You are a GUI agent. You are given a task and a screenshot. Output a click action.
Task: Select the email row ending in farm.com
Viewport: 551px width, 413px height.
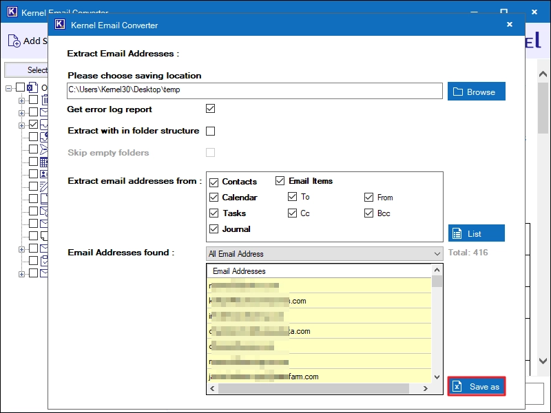pyautogui.click(x=319, y=377)
